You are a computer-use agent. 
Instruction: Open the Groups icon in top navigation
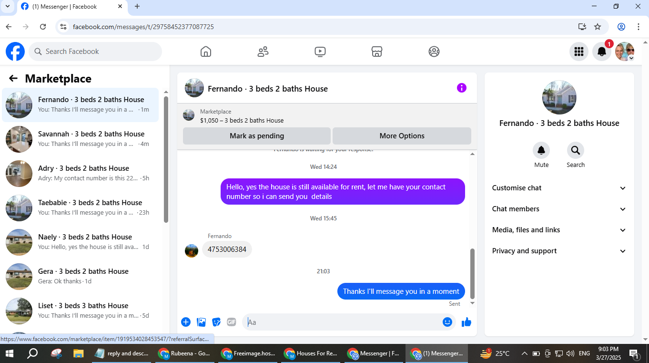(x=434, y=52)
